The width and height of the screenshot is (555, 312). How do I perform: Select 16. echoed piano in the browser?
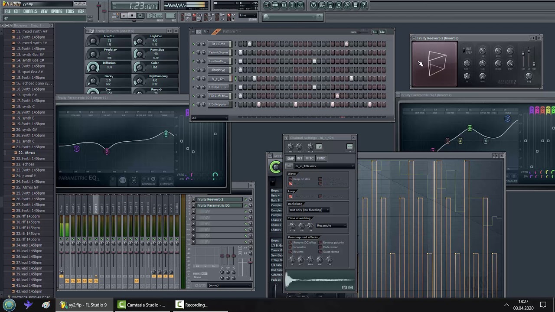tap(34, 83)
